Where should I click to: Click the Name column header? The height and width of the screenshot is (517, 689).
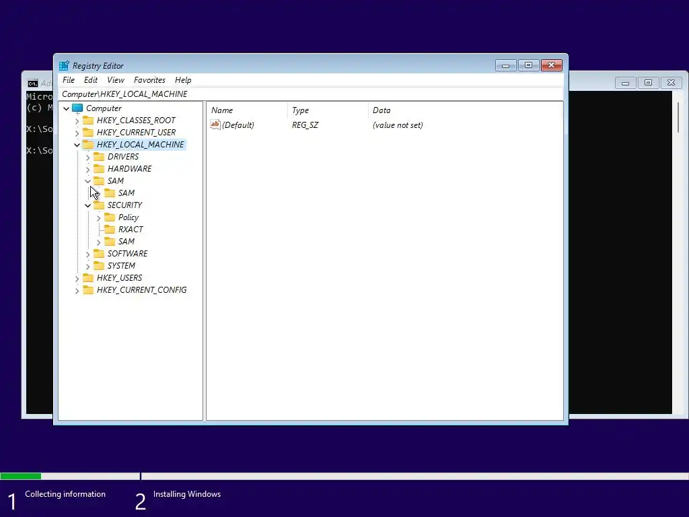coord(248,110)
